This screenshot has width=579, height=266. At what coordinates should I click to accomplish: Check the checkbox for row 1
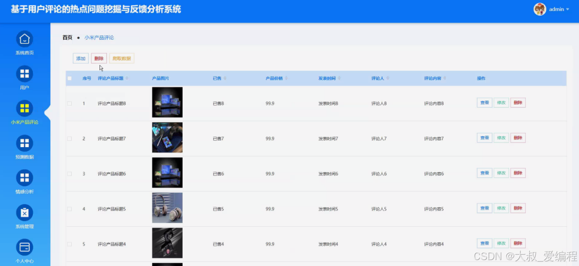pyautogui.click(x=69, y=103)
